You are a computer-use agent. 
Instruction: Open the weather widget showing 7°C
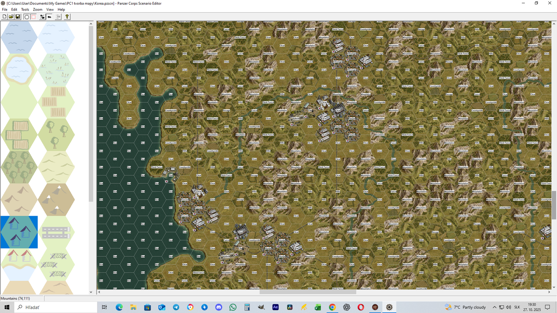(x=465, y=307)
